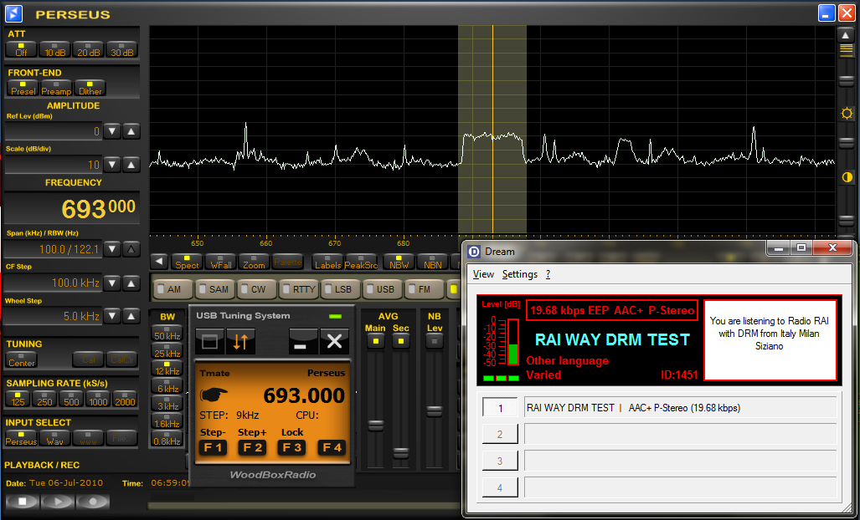This screenshot has height=520, width=860.
Task: Adjust the NB Lev slider handle
Action: click(x=435, y=411)
